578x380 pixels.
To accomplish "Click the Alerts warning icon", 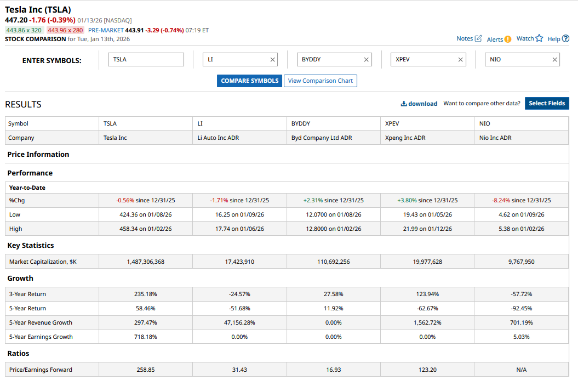I will tap(507, 39).
